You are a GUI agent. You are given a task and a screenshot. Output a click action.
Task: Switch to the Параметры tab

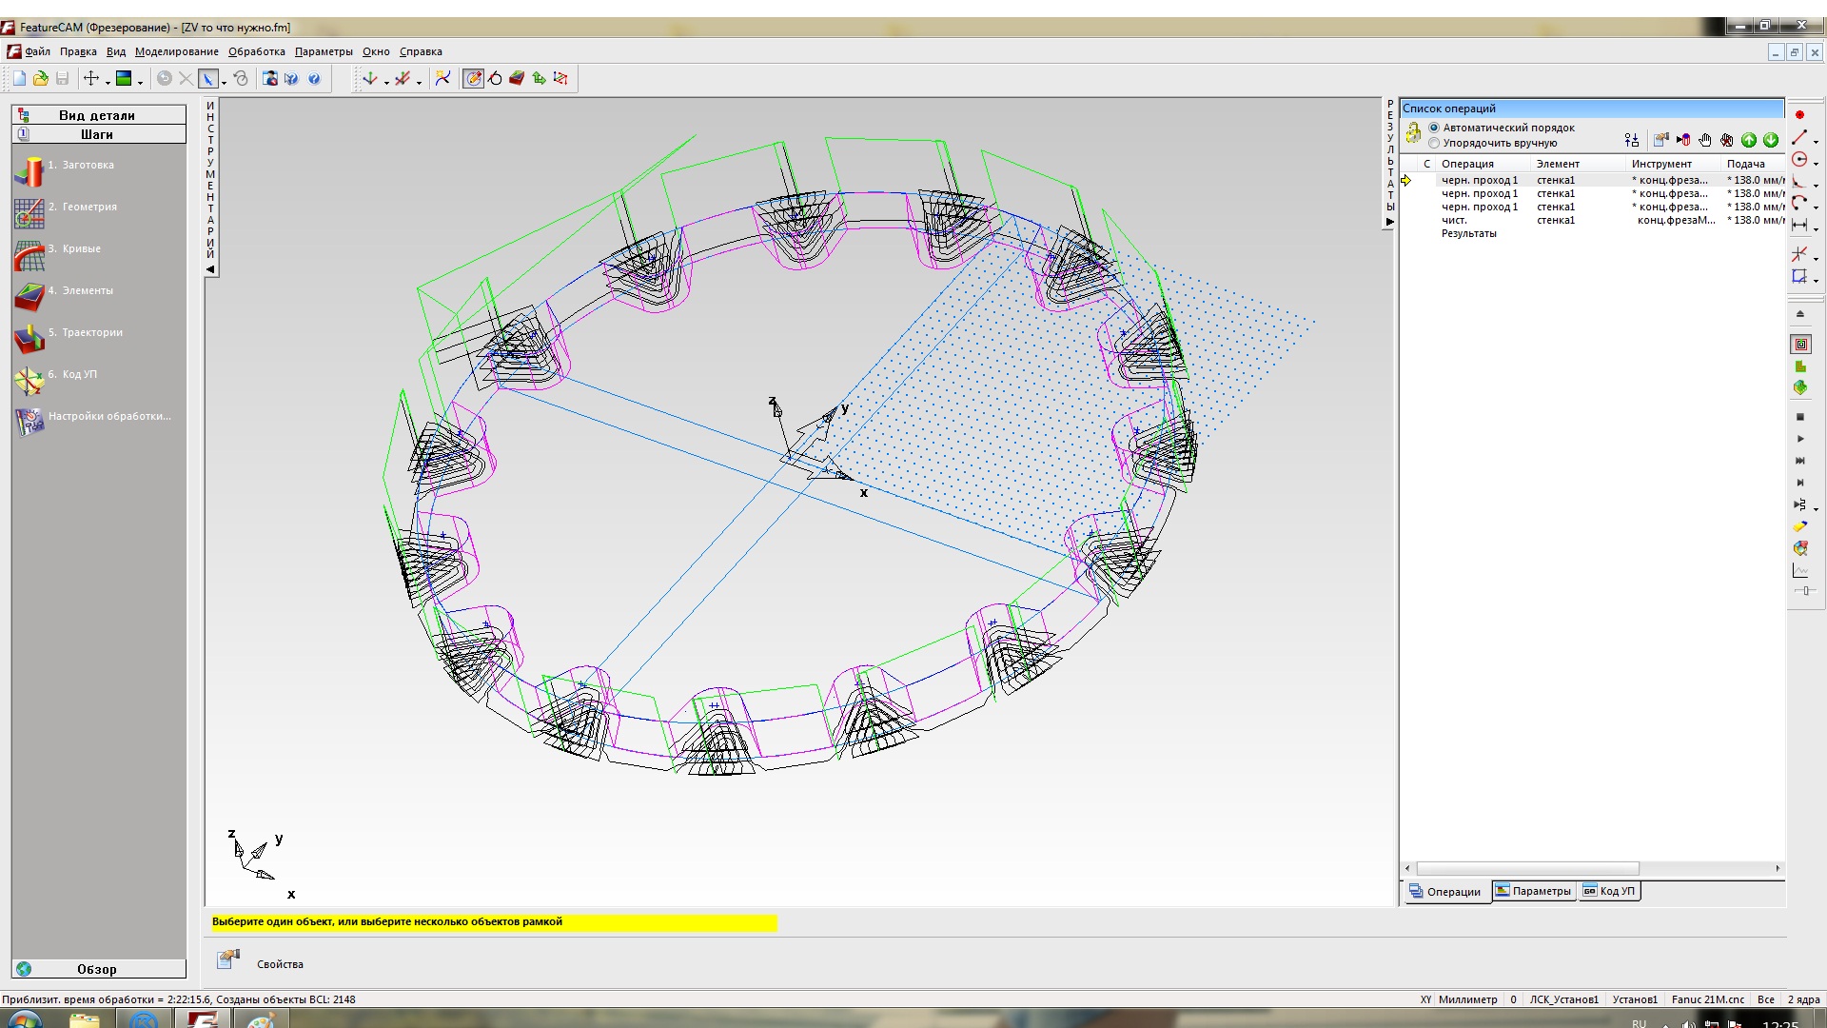(x=1534, y=891)
